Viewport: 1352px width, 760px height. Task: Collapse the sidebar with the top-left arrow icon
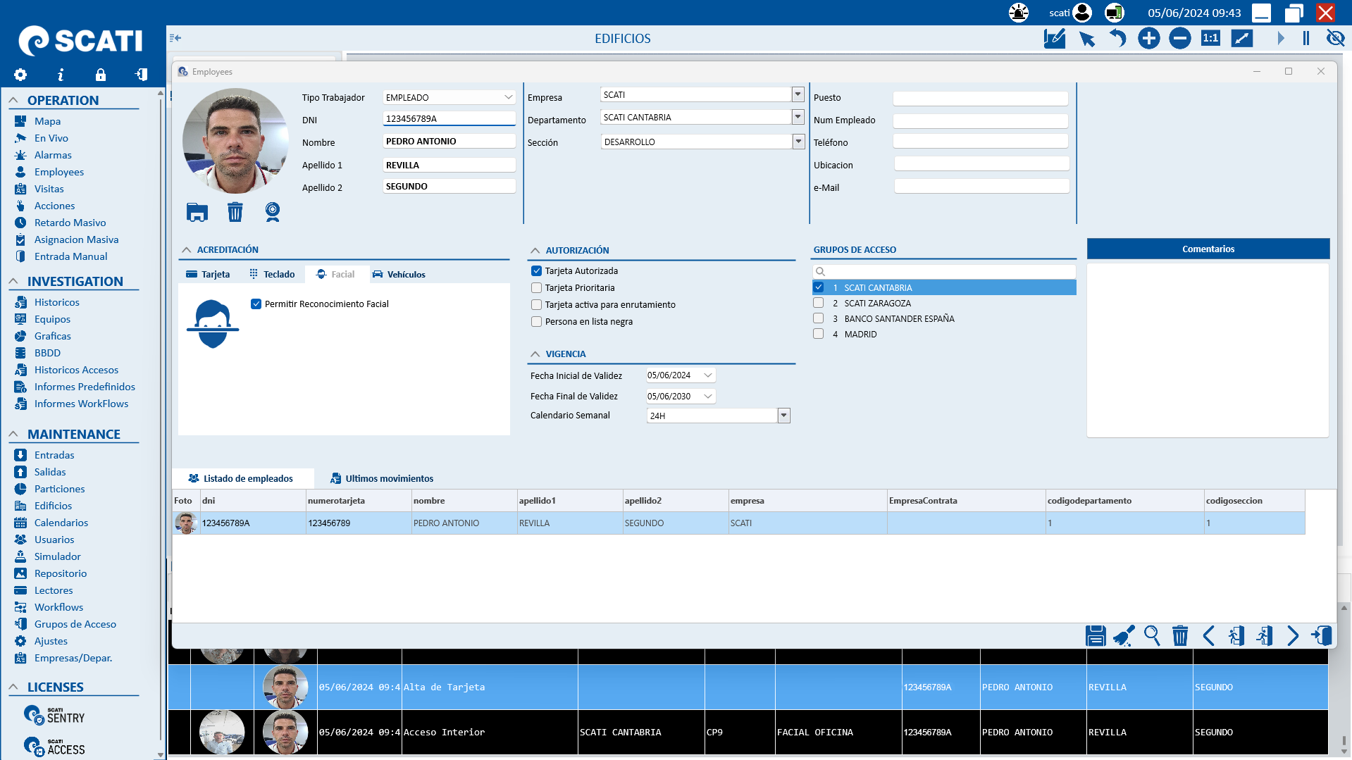175,38
